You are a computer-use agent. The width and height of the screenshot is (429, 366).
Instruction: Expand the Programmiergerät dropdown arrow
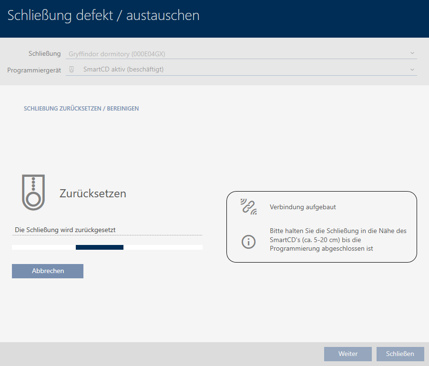[x=412, y=69]
